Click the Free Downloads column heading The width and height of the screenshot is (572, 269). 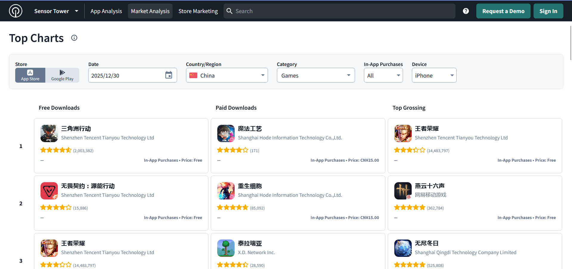tap(59, 108)
